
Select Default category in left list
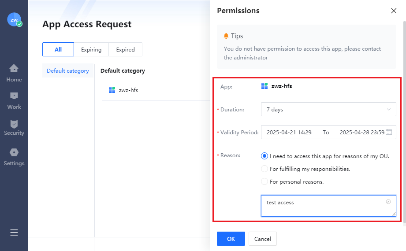(x=68, y=70)
